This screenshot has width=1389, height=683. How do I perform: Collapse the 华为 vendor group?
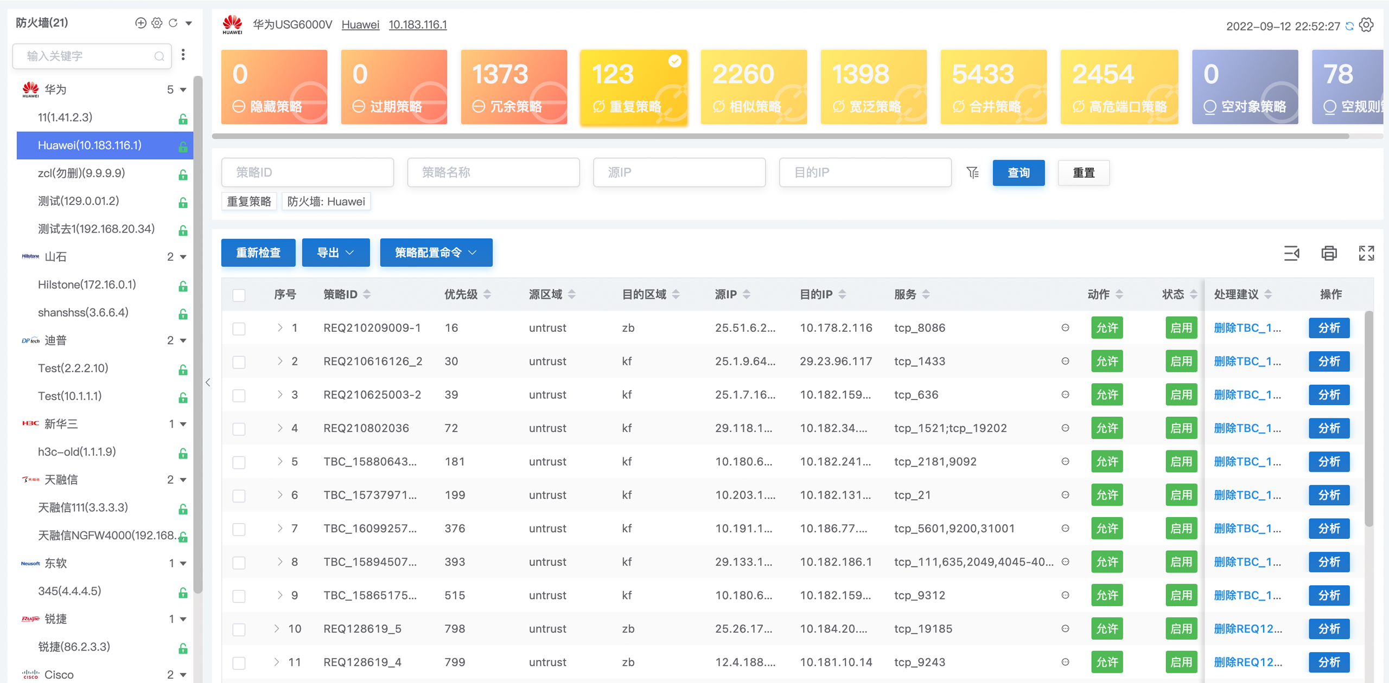click(183, 89)
